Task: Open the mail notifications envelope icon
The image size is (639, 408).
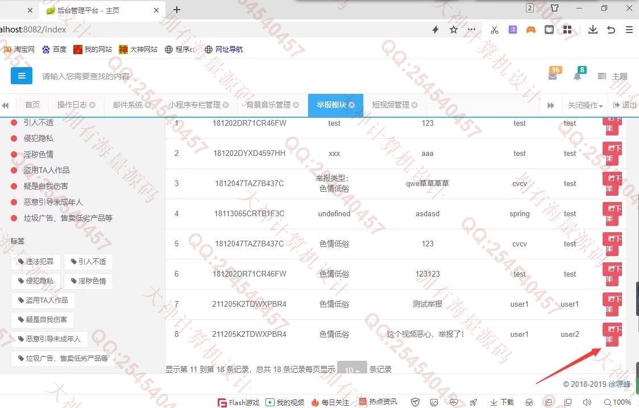Action: (x=553, y=76)
